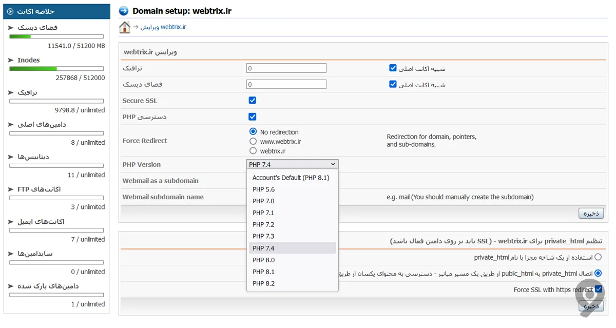Uncheck the PHP دسترسی checkbox

tap(252, 117)
